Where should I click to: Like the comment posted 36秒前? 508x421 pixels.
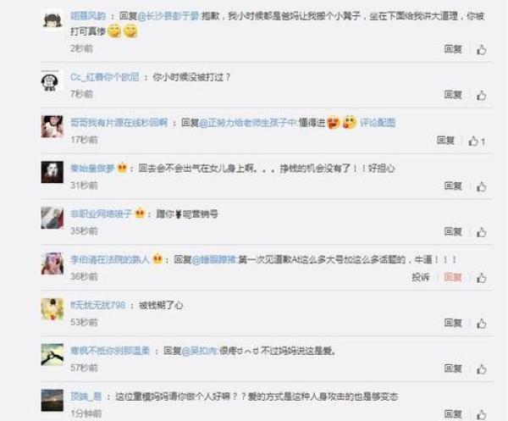tap(482, 278)
